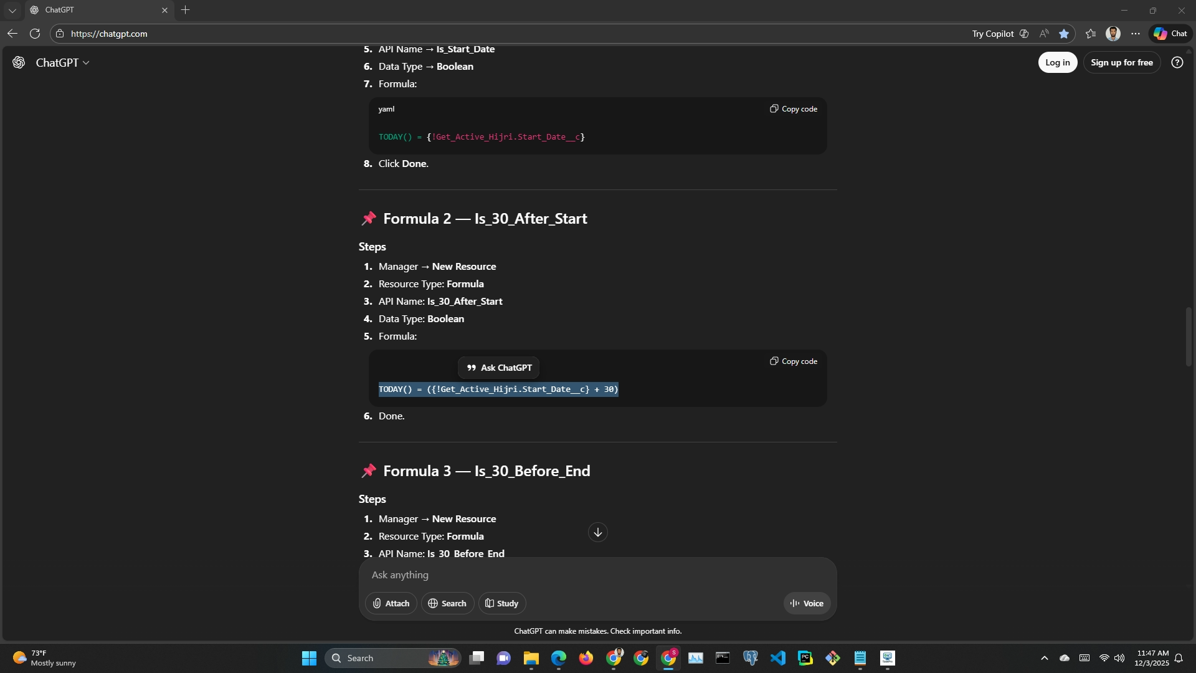Open the help question mark icon

1177,62
